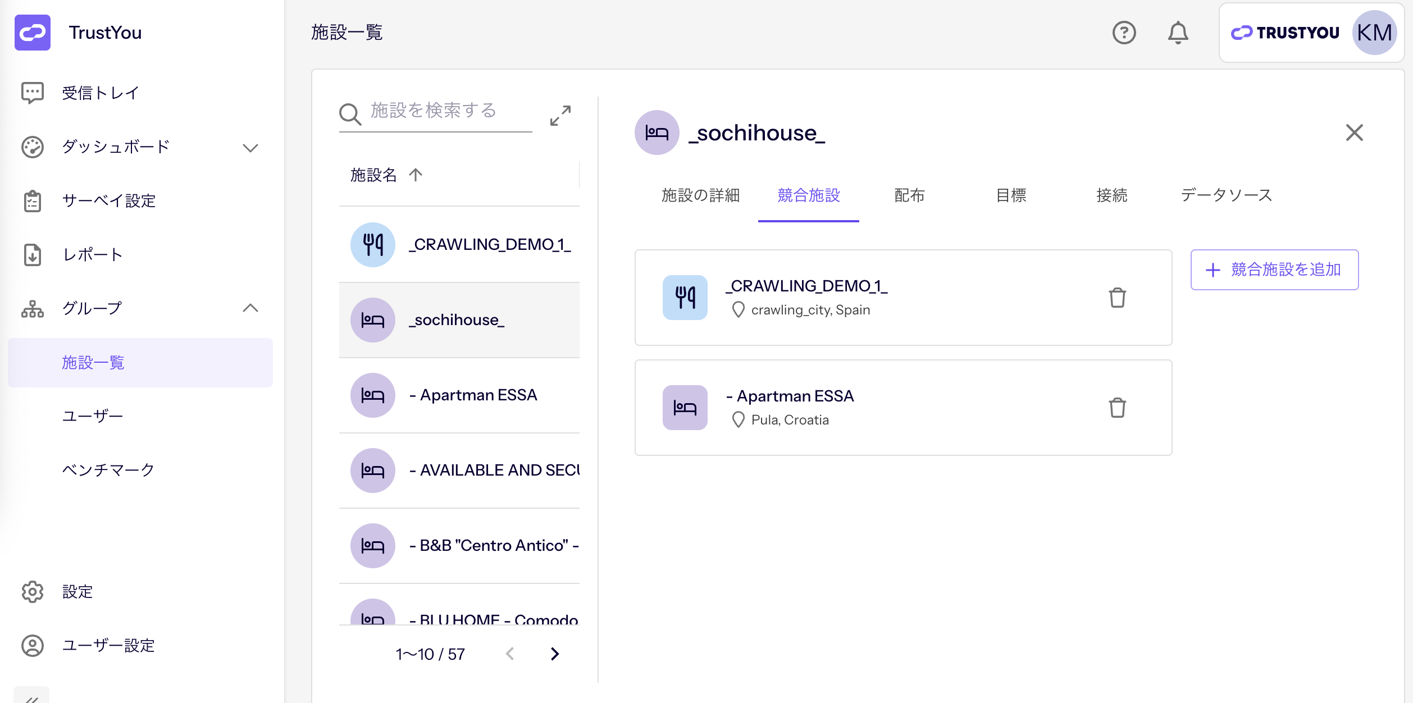Click bed icon of B&B Centro Antico row
1413x703 pixels.
click(373, 546)
